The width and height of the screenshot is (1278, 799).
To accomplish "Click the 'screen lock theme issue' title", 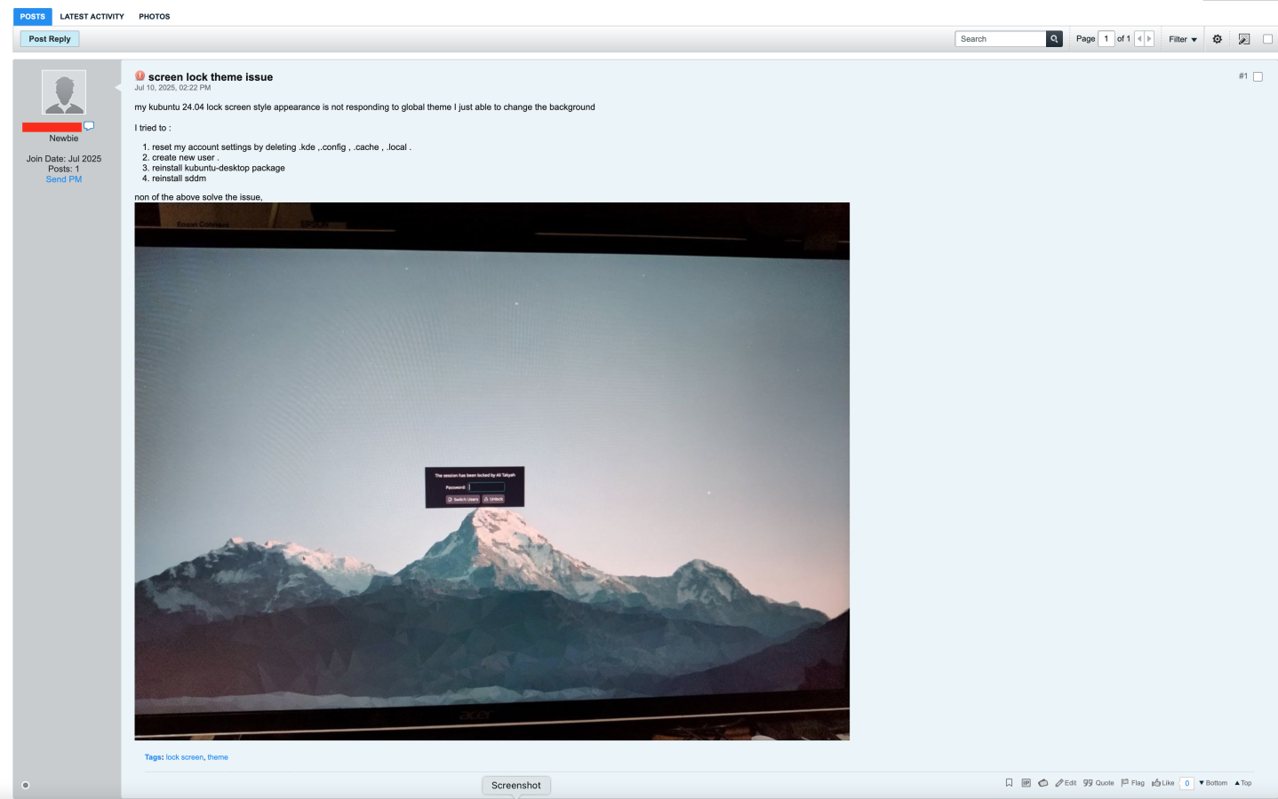I will (211, 77).
